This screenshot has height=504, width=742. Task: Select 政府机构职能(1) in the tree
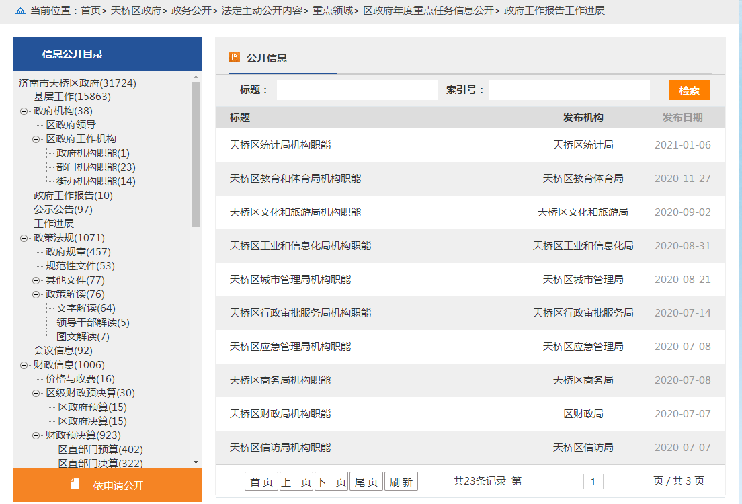click(x=93, y=153)
